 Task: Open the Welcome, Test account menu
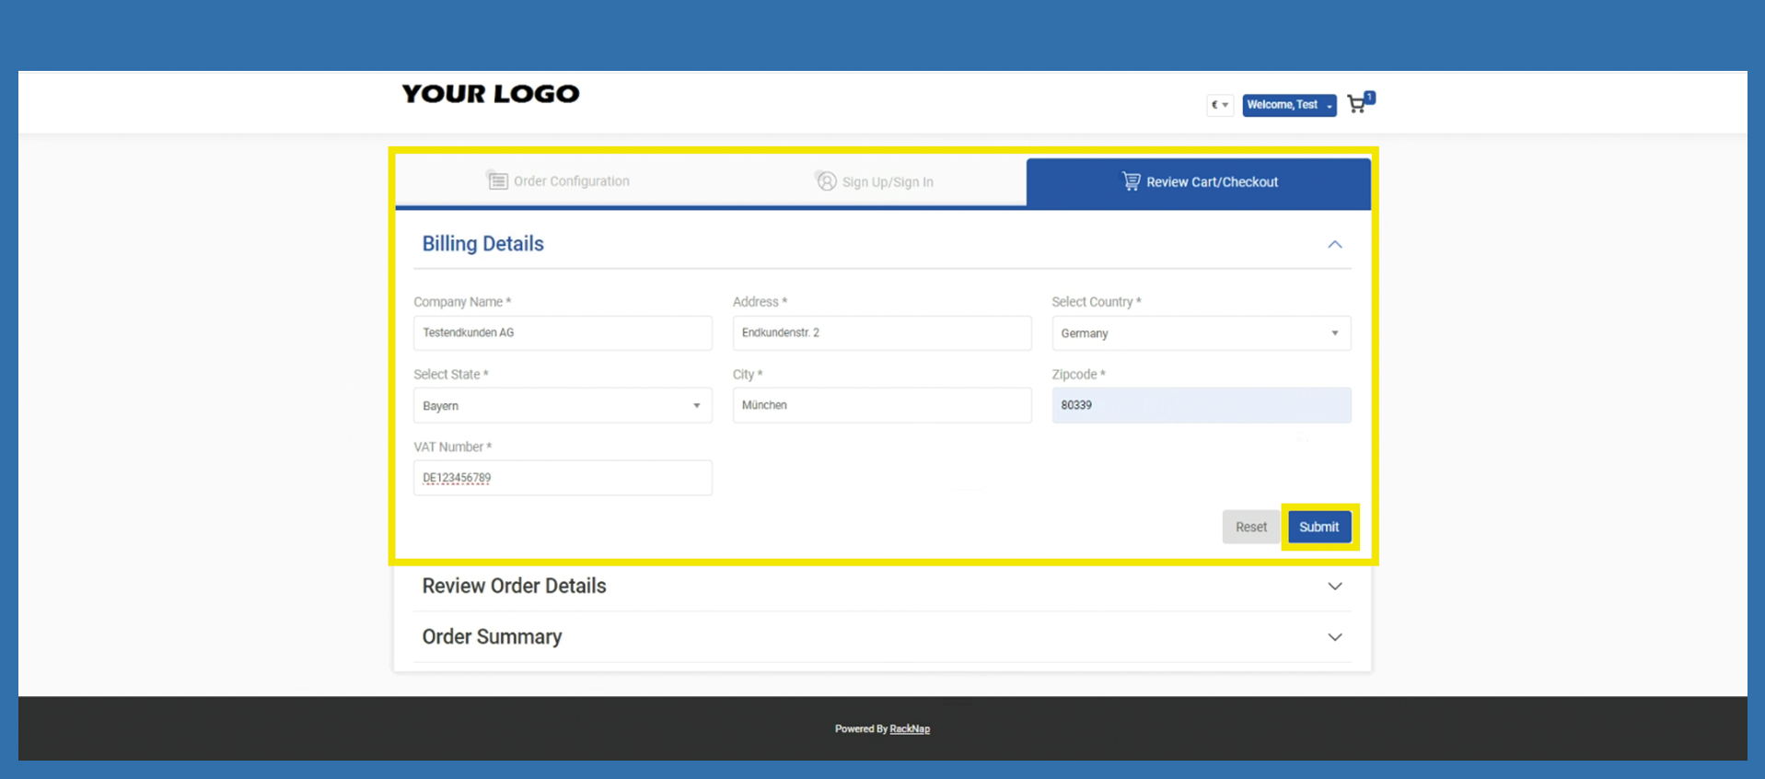click(1289, 105)
